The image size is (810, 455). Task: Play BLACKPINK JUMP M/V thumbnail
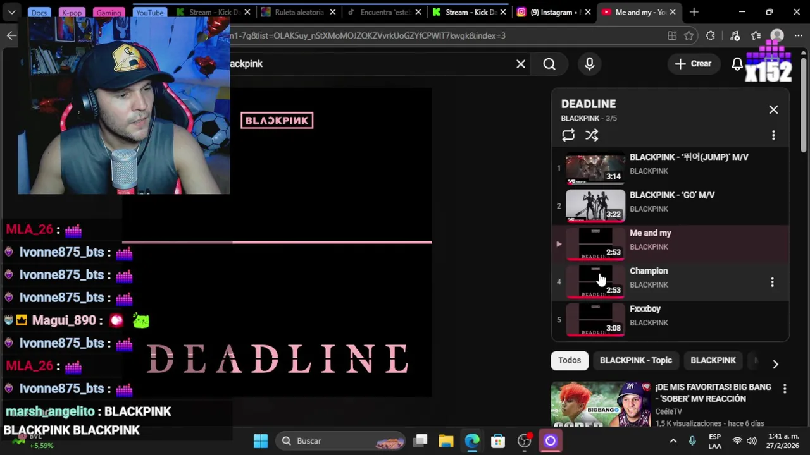coord(595,168)
